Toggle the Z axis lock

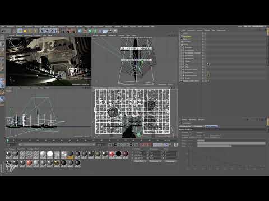coord(52,31)
